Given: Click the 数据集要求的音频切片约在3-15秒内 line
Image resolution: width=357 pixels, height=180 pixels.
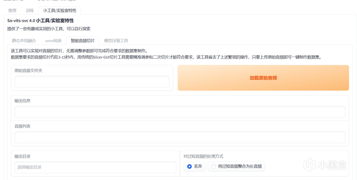Looking at the screenshot, I should 166,57.
